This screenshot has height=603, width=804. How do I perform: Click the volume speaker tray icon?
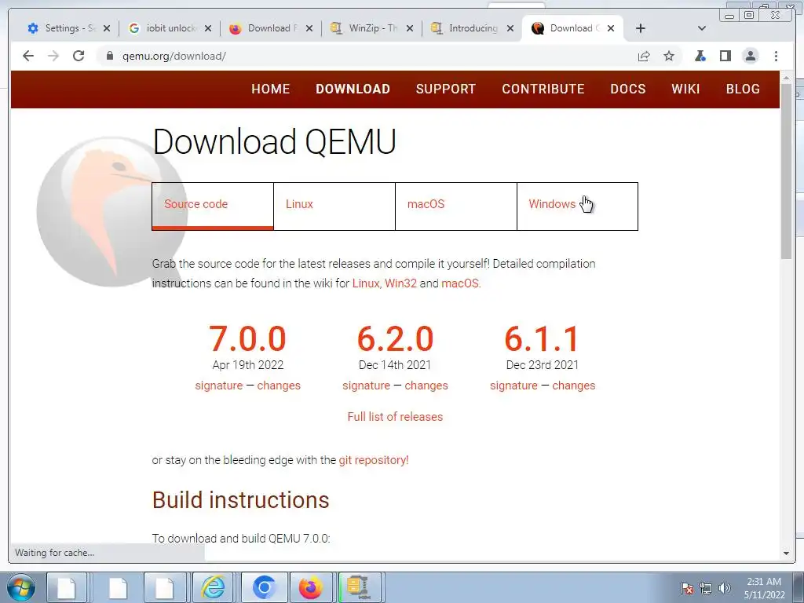pos(725,588)
